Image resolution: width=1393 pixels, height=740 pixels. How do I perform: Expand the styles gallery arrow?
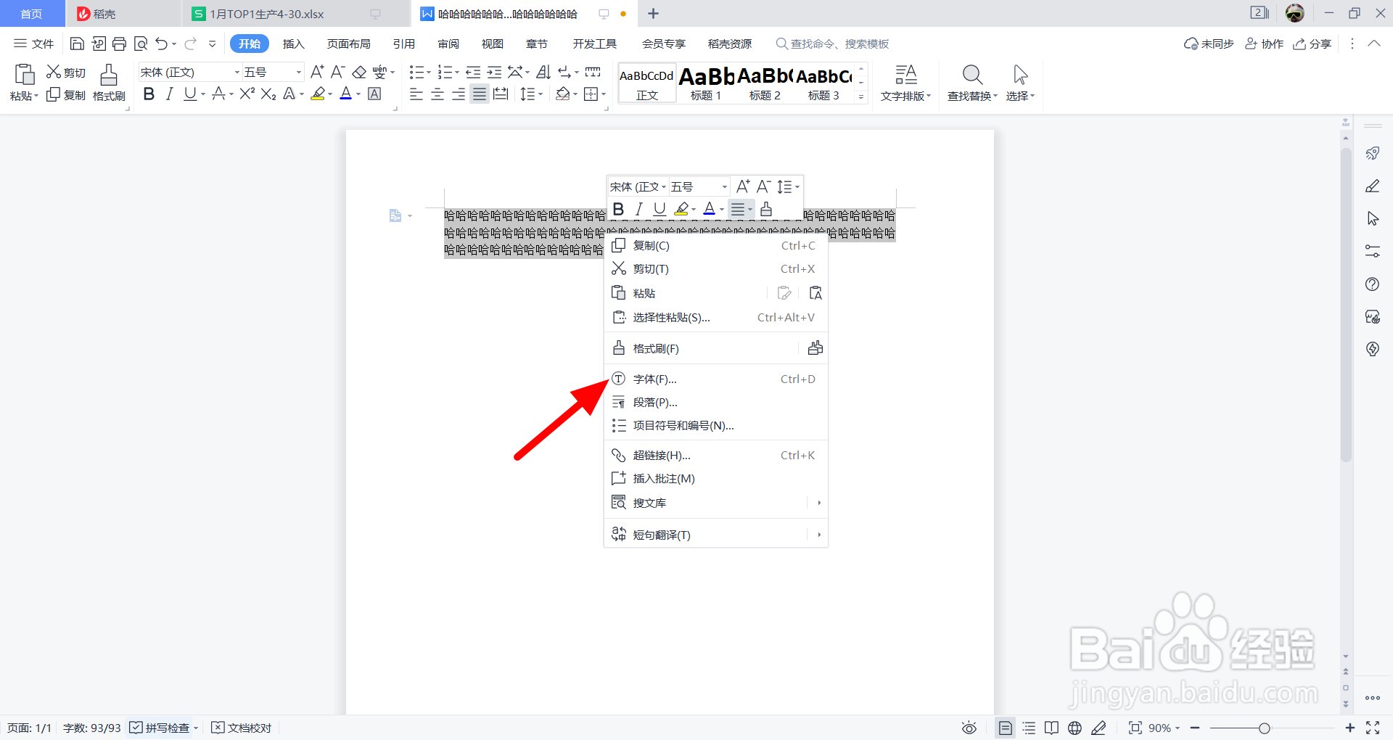point(861,96)
